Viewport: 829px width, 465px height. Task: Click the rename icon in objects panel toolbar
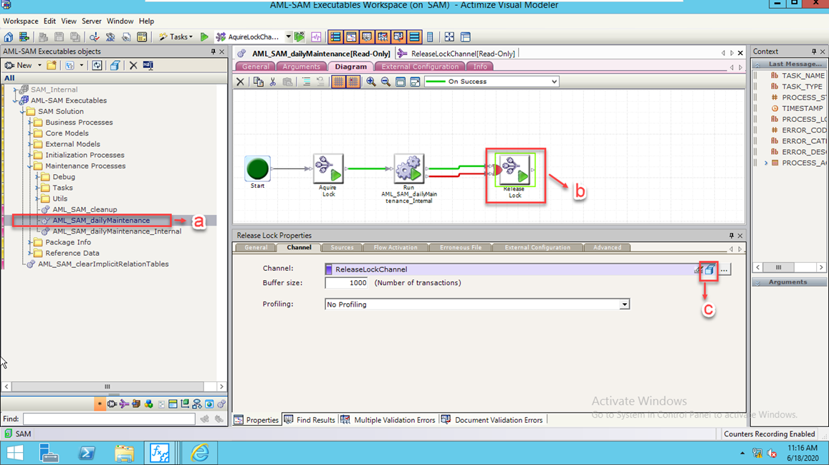coord(148,65)
